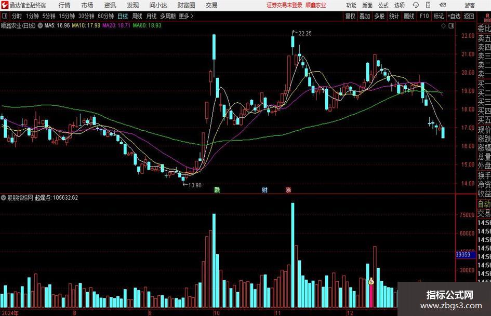Switch to the 15分钟 period tab
Viewport: 491px width, 316px height.
pyautogui.click(x=67, y=16)
